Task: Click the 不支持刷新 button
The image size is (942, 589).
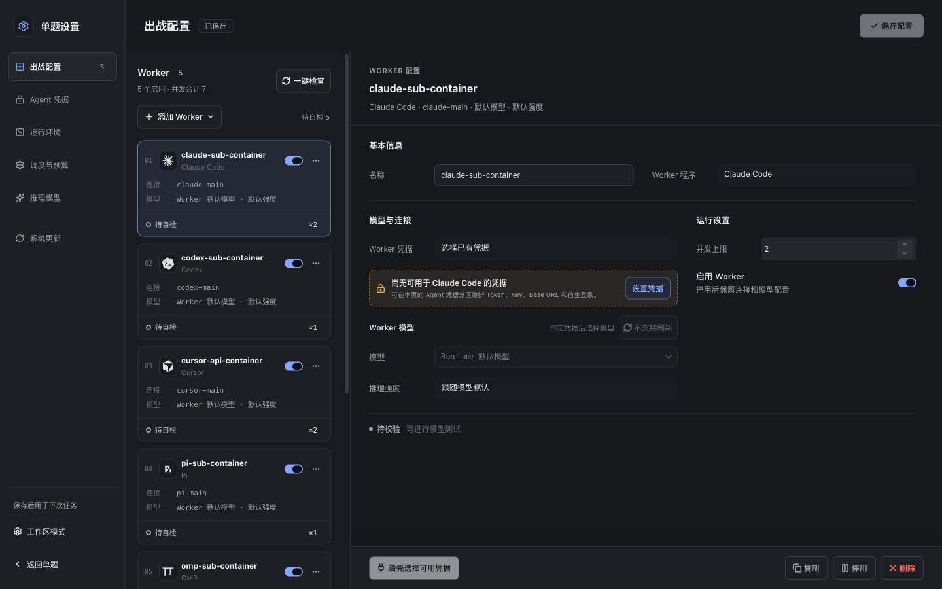Action: [x=648, y=328]
